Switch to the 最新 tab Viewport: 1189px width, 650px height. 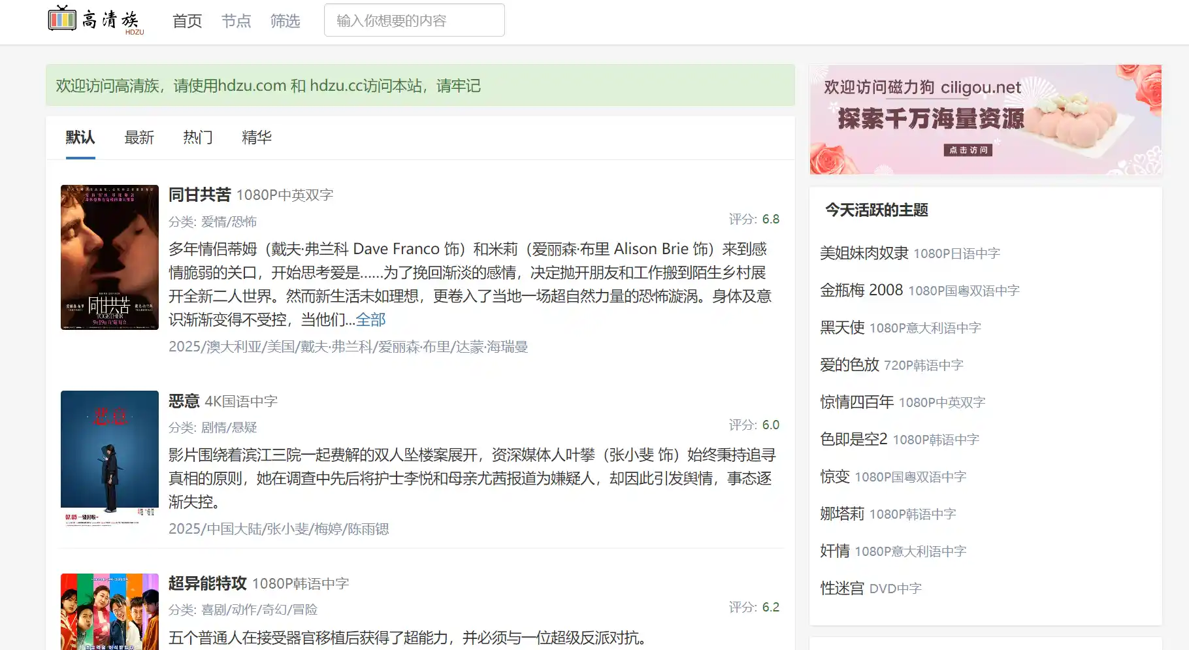[x=138, y=138]
